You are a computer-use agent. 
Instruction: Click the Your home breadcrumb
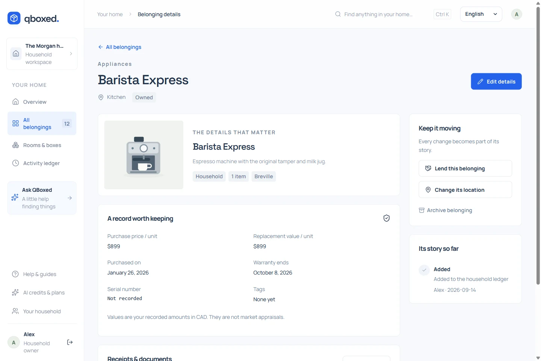[x=110, y=14]
